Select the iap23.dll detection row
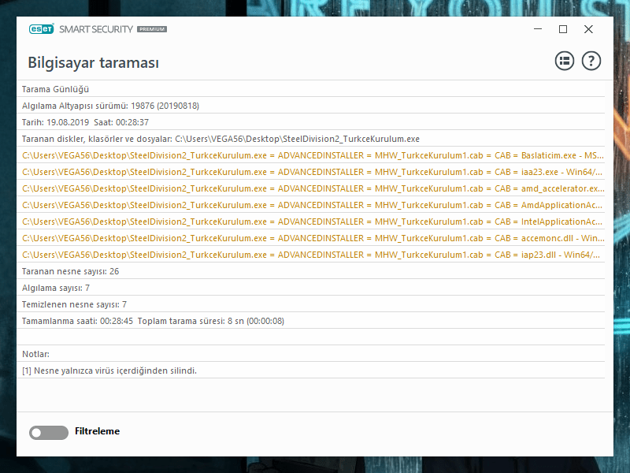 (311, 254)
